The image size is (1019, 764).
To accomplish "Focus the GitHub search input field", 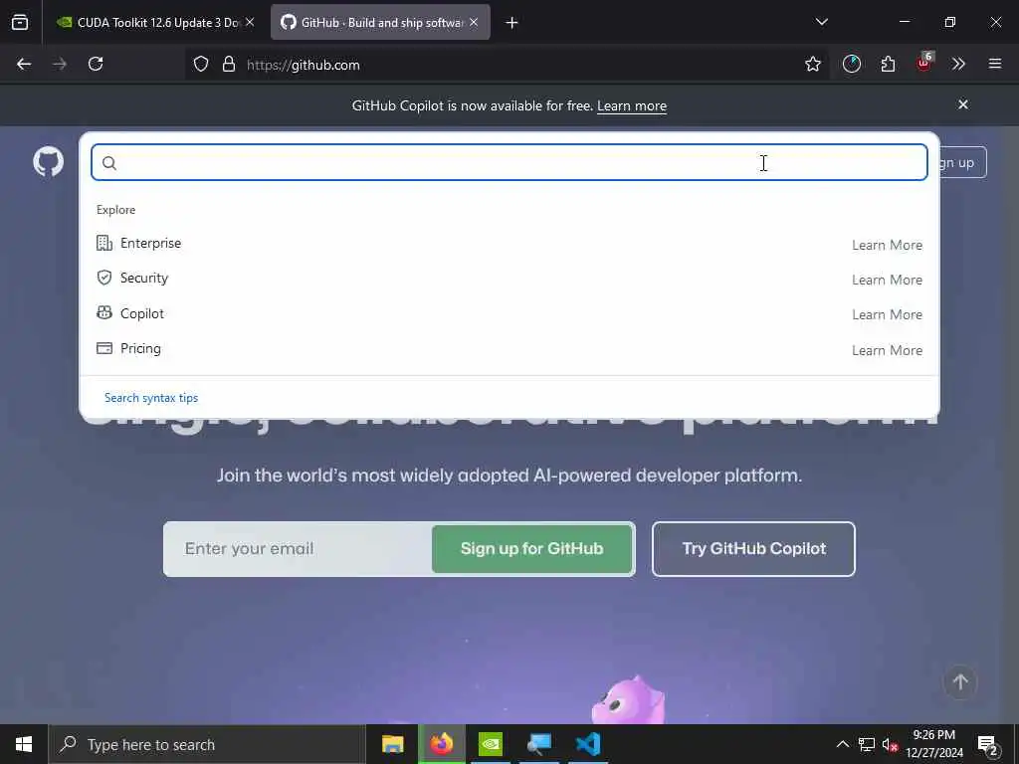I will [x=509, y=162].
